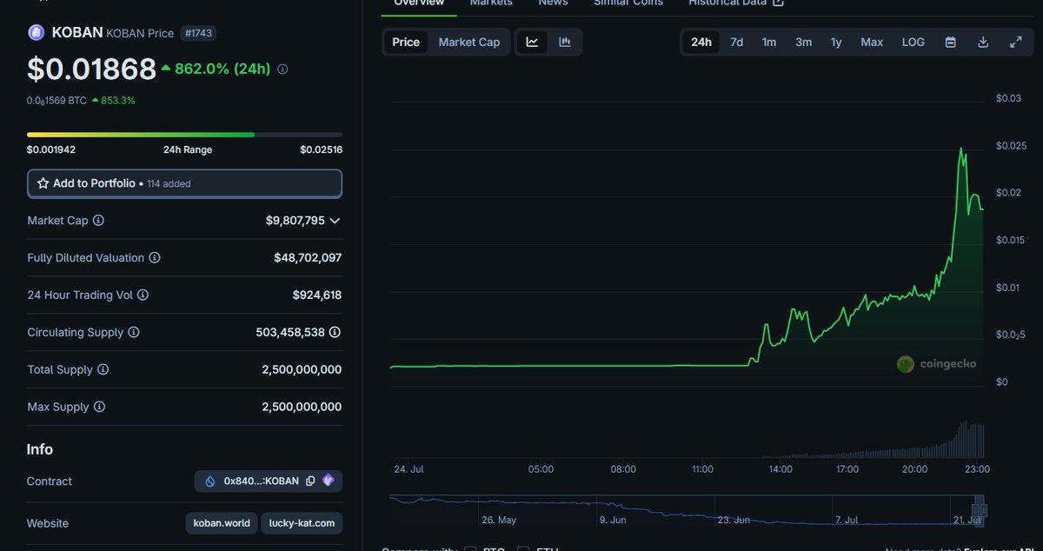Select the 1m time range
1043x551 pixels.
tap(769, 42)
